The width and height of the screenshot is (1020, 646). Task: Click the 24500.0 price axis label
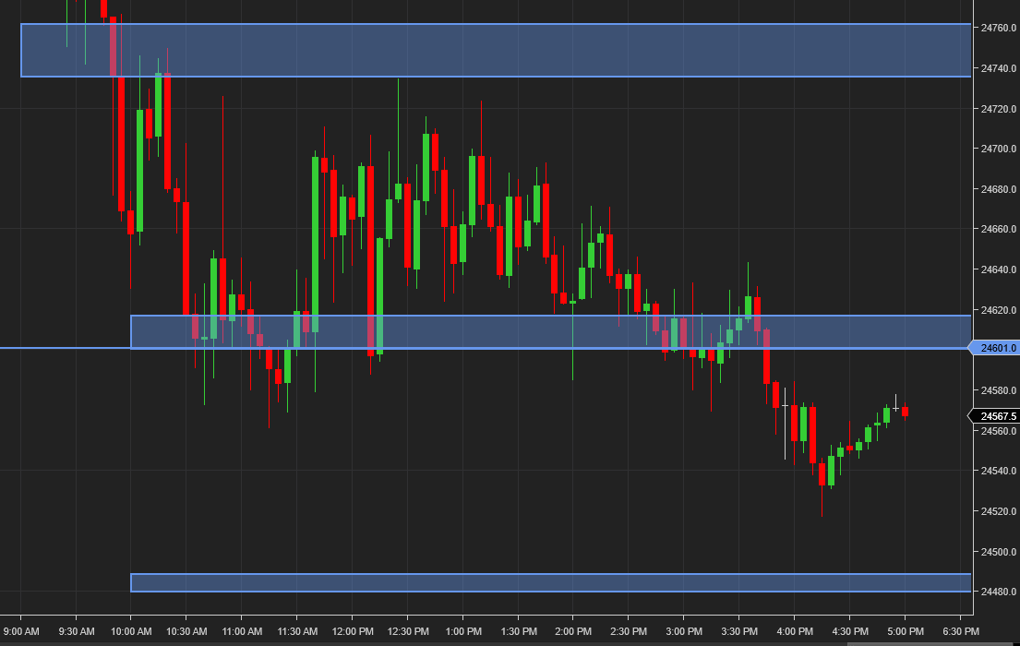[x=998, y=552]
